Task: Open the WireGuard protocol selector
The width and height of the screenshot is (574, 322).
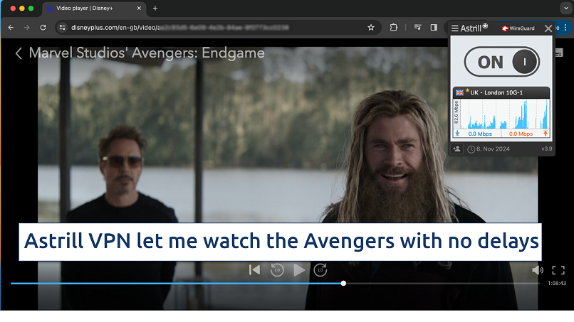Action: coord(519,28)
